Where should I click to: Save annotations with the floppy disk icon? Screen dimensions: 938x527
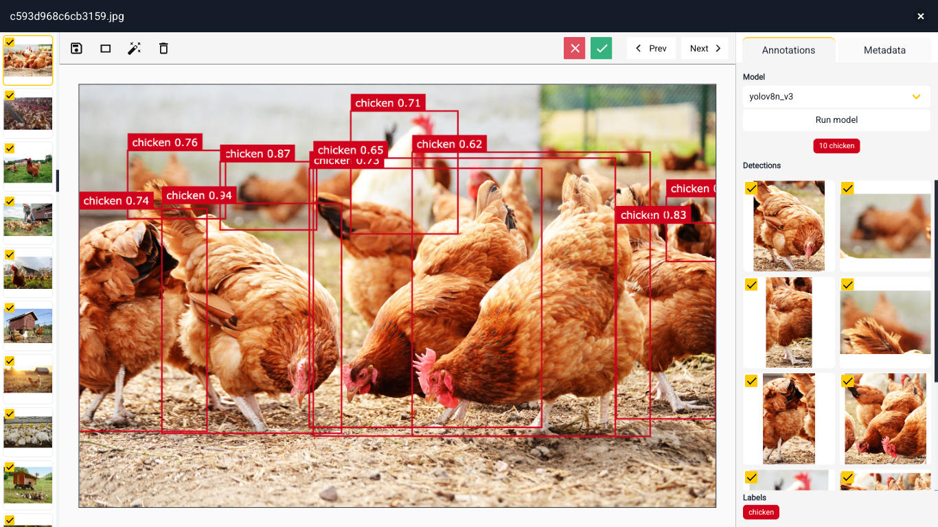click(77, 48)
